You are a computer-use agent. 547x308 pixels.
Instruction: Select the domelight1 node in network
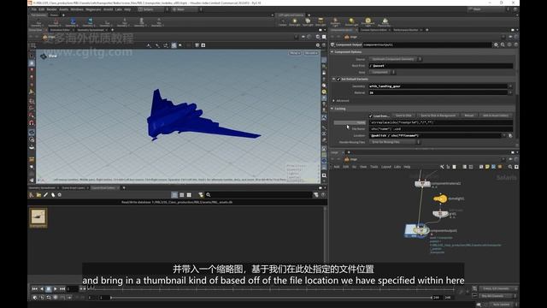tap(440, 198)
